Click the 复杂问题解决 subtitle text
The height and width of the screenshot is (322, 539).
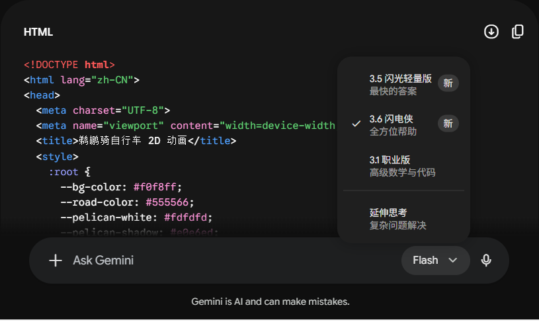397,225
